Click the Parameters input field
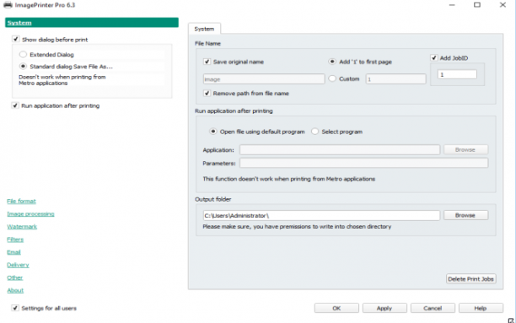This screenshot has width=516, height=323. (x=363, y=163)
